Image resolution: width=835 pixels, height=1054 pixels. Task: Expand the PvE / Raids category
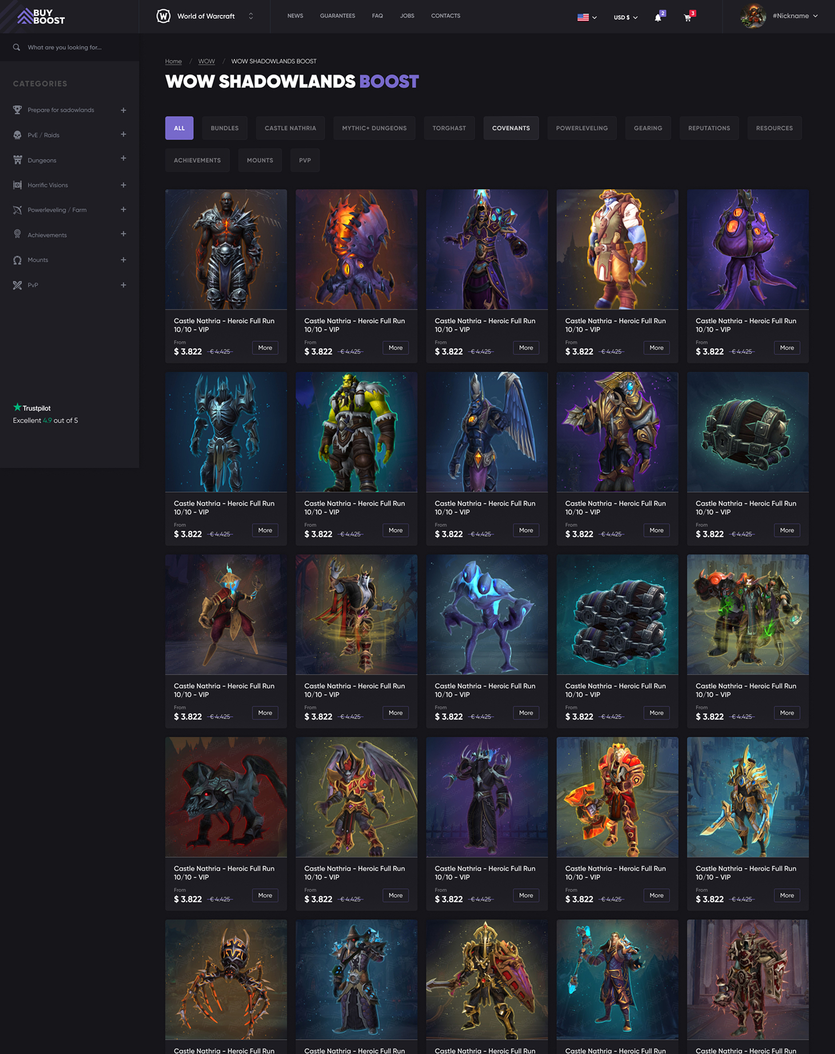[x=124, y=134]
